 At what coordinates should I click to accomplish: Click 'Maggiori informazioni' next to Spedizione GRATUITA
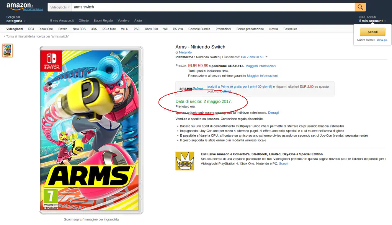[x=261, y=66]
